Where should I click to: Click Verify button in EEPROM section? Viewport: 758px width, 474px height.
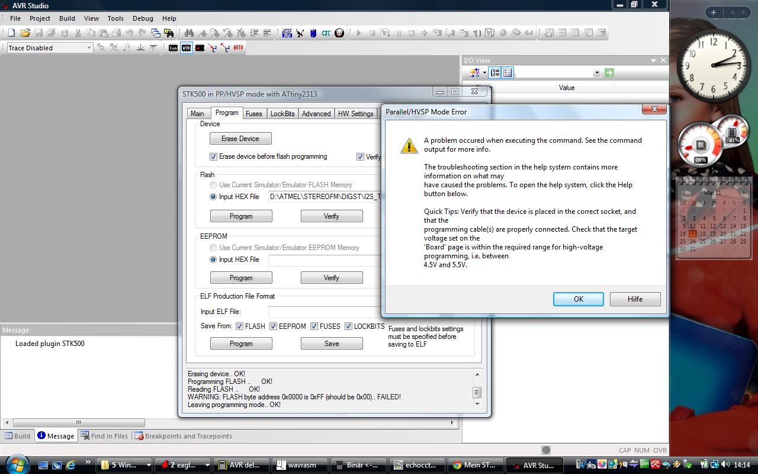332,278
